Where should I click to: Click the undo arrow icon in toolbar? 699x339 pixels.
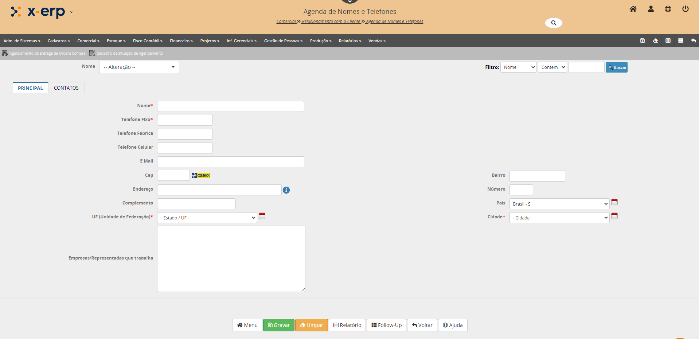coord(693,41)
